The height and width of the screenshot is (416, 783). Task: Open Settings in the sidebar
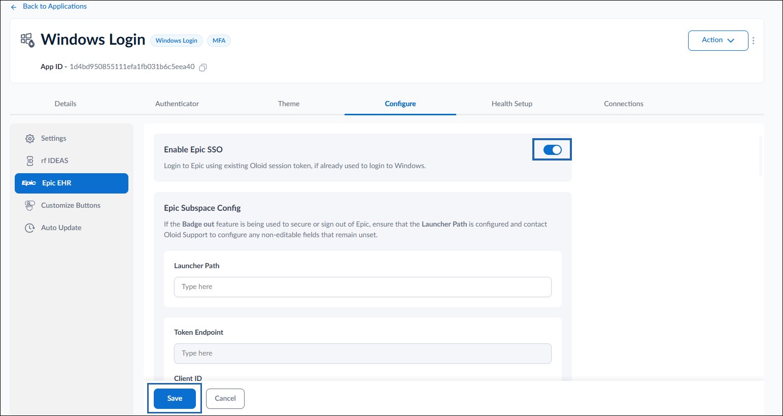54,139
